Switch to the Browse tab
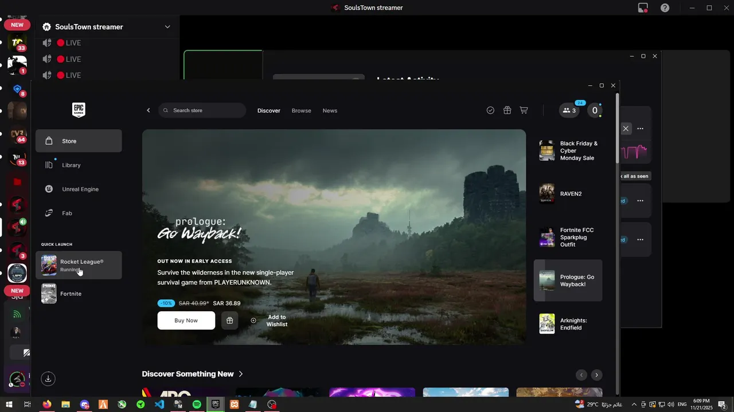The height and width of the screenshot is (412, 734). [302, 110]
